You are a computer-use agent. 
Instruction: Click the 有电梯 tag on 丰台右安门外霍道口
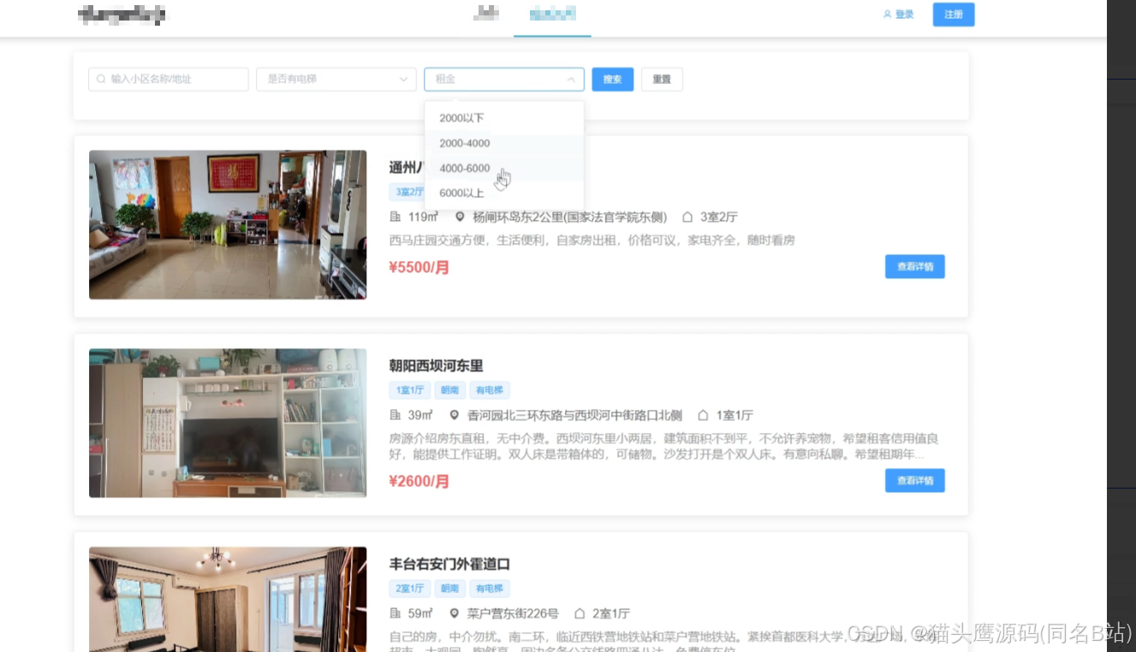[490, 589]
